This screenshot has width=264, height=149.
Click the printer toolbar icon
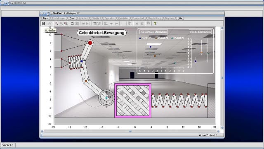pyautogui.click(x=148, y=24)
